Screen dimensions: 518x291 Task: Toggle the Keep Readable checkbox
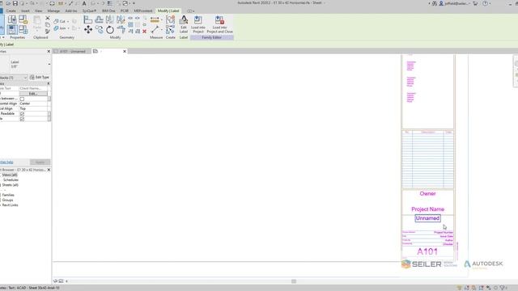22,113
